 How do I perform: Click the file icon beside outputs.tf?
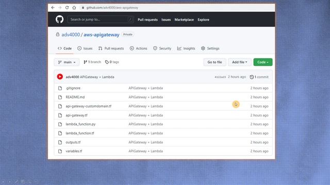pyautogui.click(x=60, y=142)
